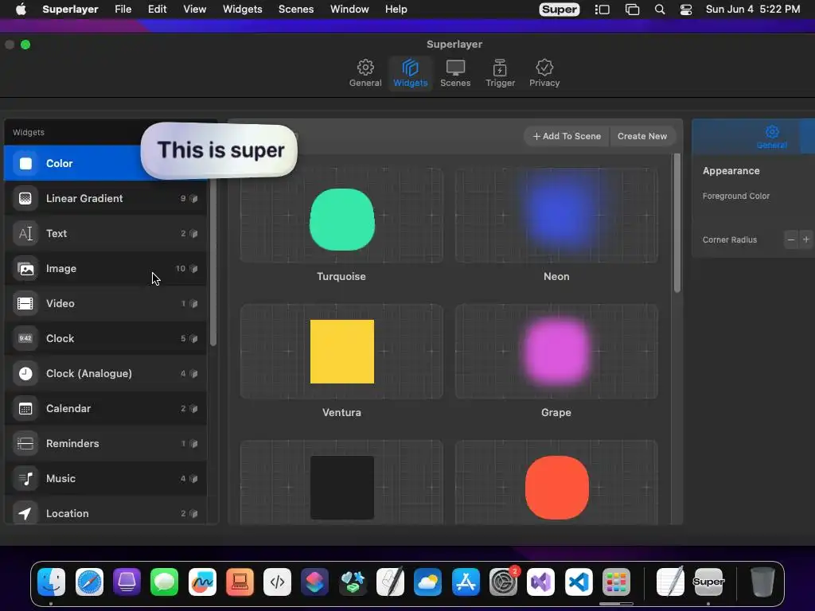The image size is (815, 611).
Task: Open the Edit menu
Action: (157, 10)
